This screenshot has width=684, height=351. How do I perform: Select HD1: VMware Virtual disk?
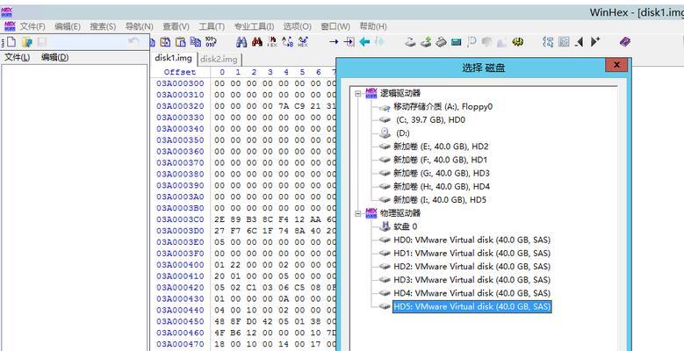472,253
